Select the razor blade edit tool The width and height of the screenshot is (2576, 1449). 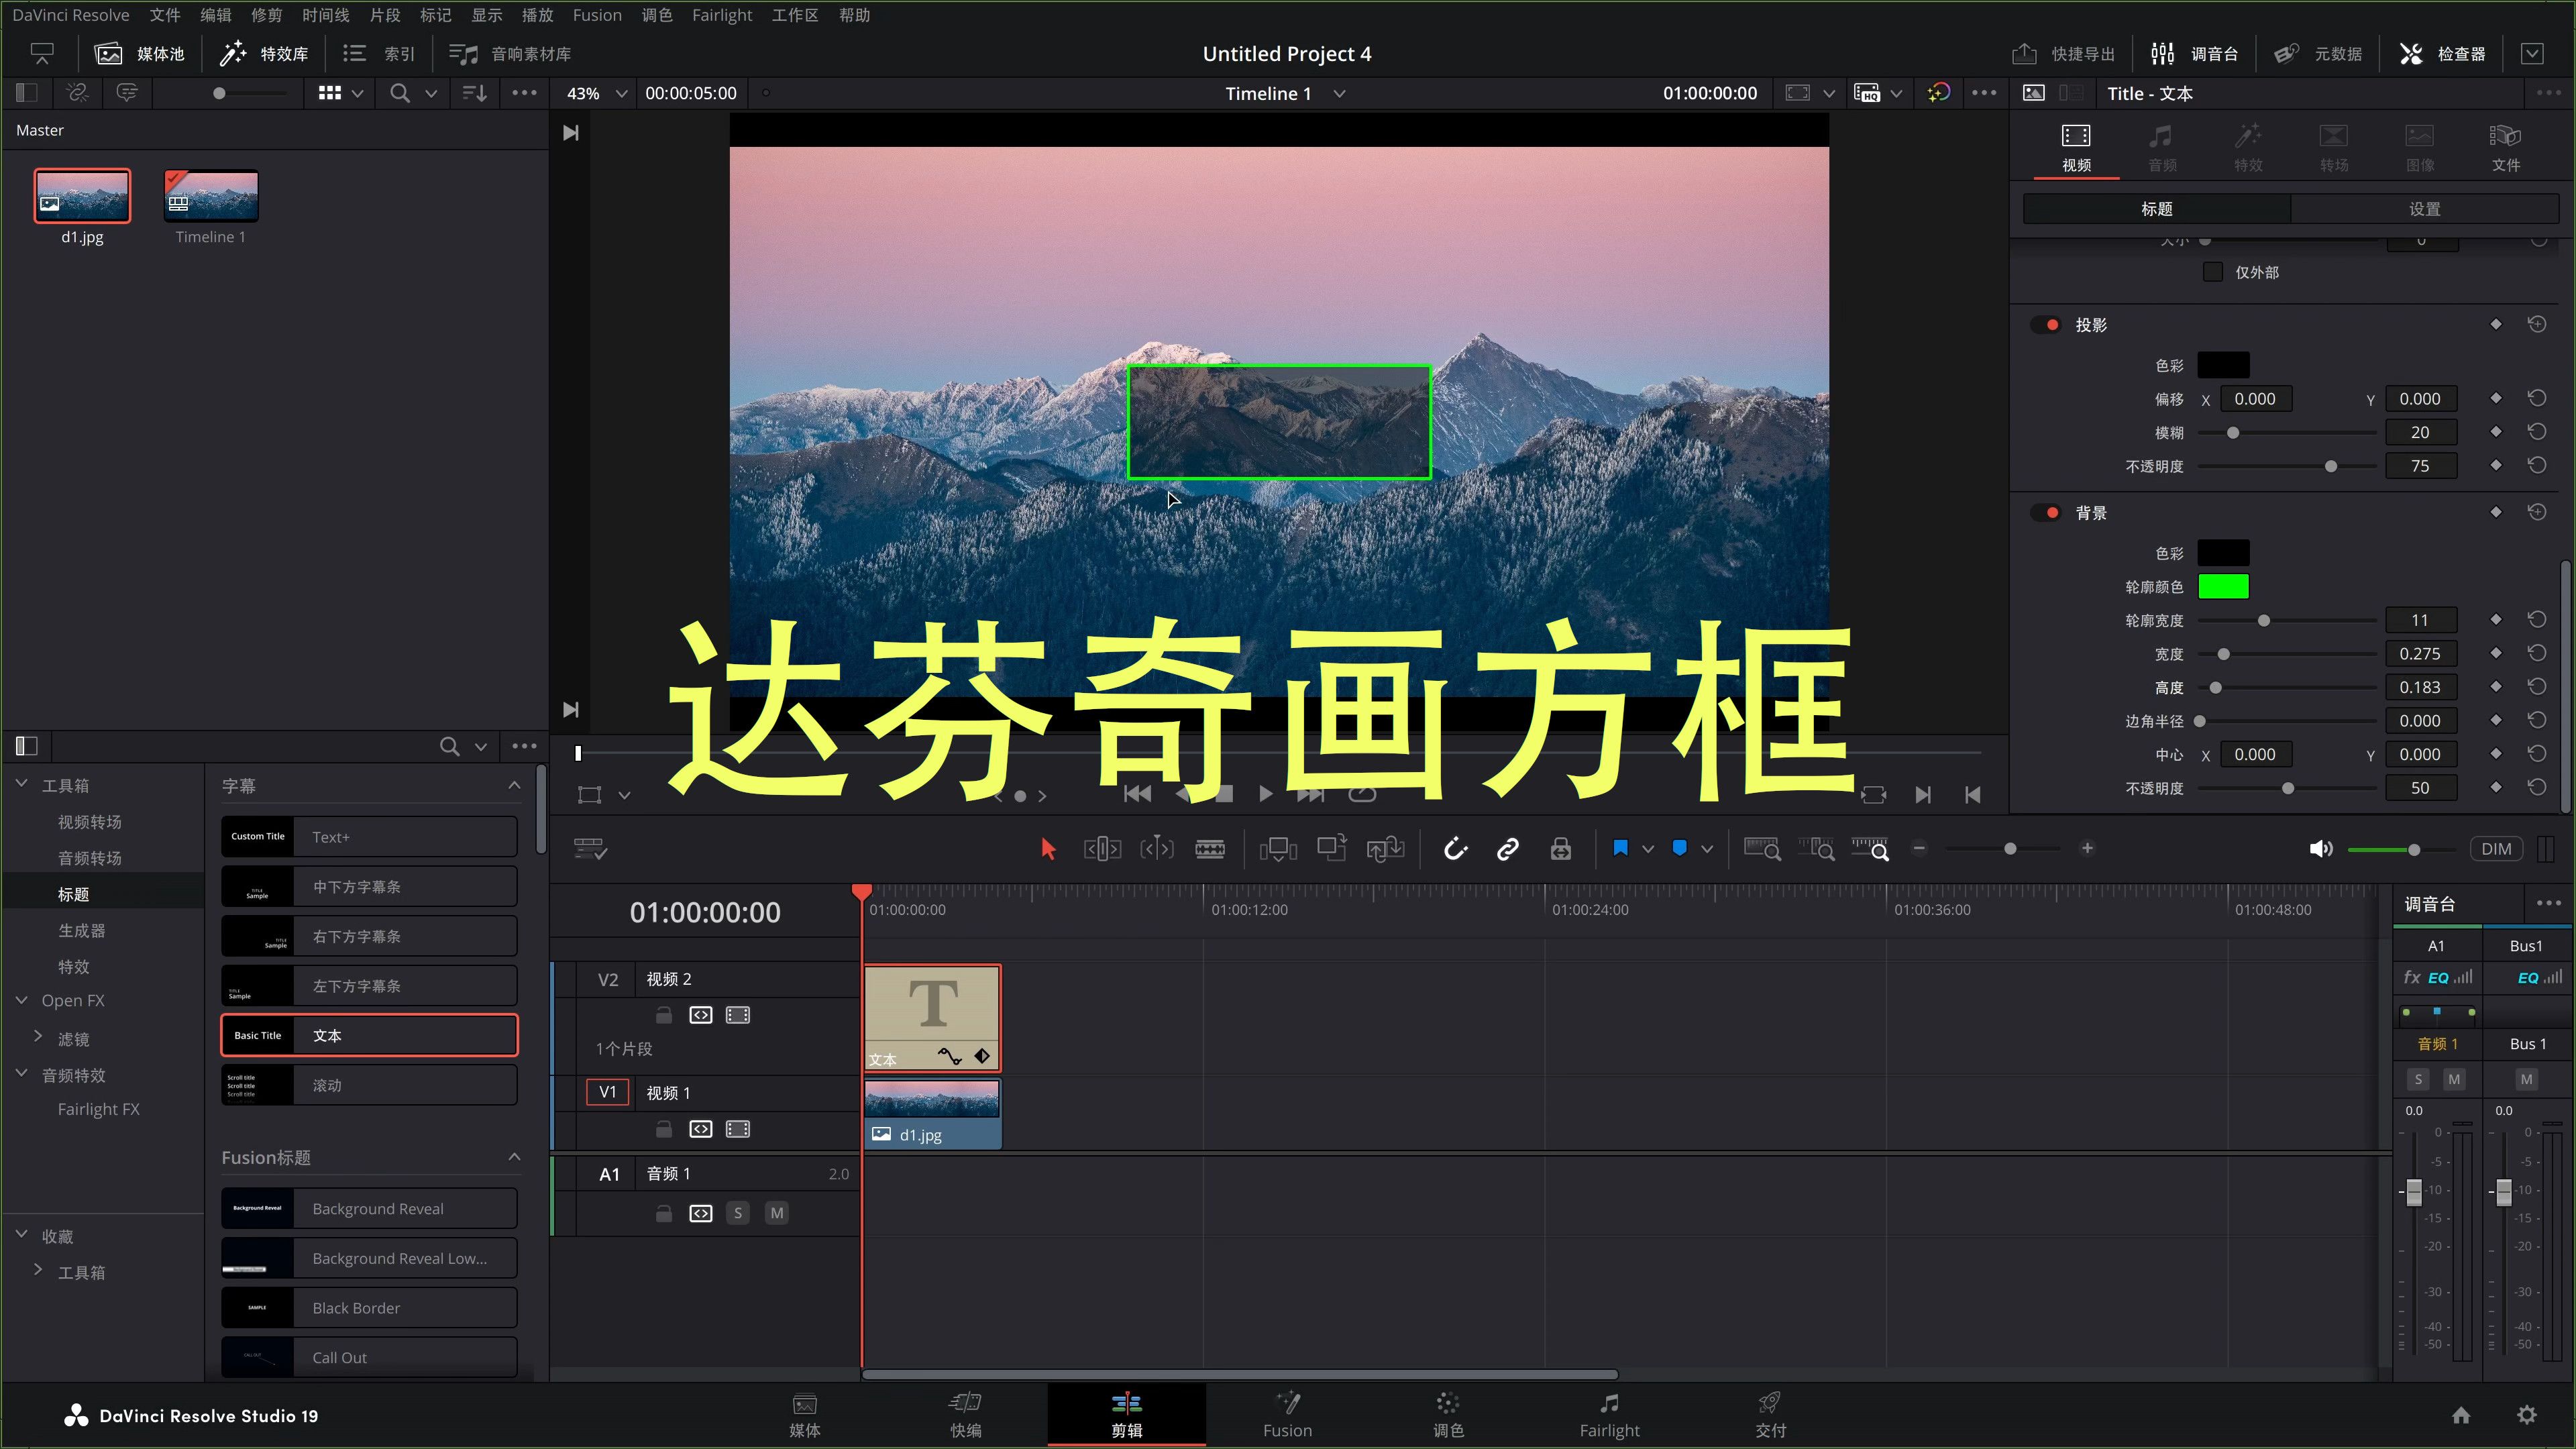click(x=1211, y=848)
